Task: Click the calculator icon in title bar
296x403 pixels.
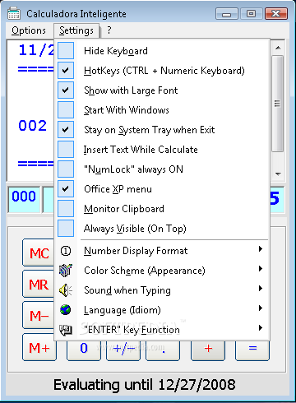Action: (x=14, y=13)
